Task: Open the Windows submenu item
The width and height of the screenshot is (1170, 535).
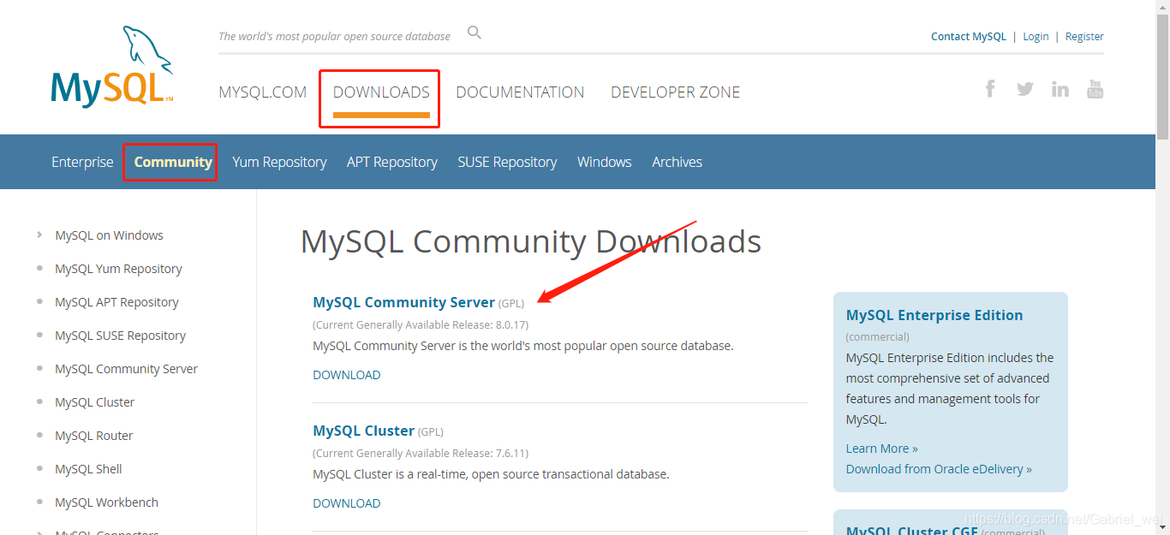Action: 605,162
